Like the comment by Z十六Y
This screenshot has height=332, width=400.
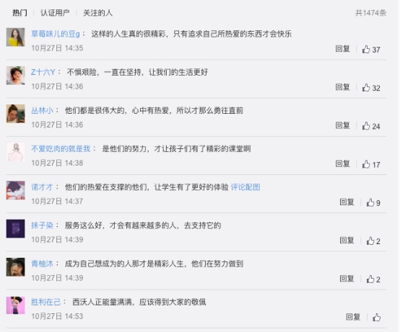371,88
